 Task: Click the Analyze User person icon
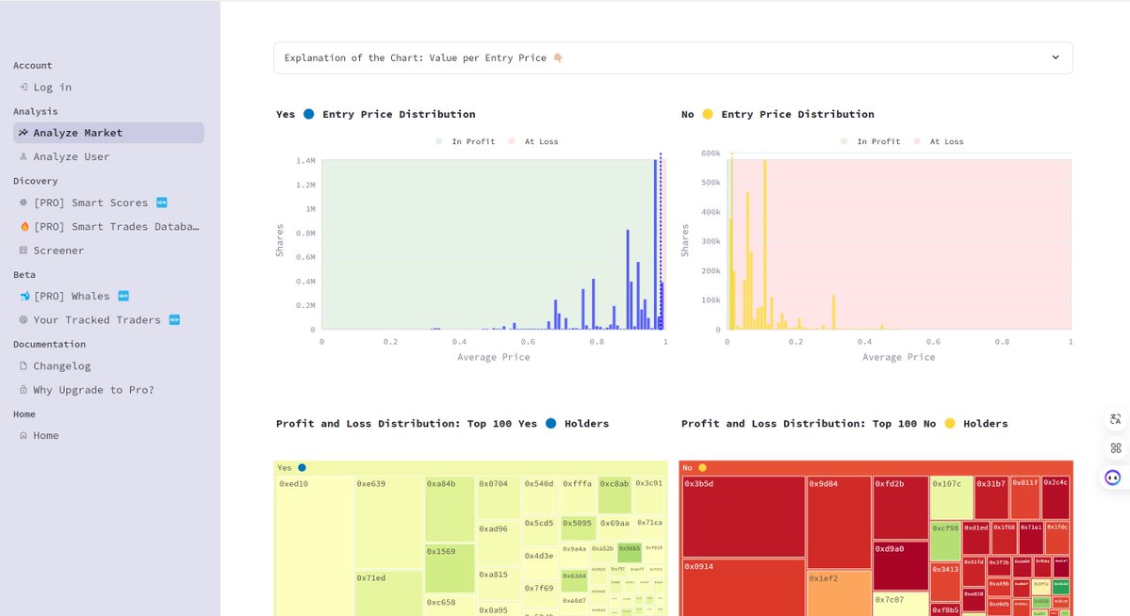tap(24, 157)
